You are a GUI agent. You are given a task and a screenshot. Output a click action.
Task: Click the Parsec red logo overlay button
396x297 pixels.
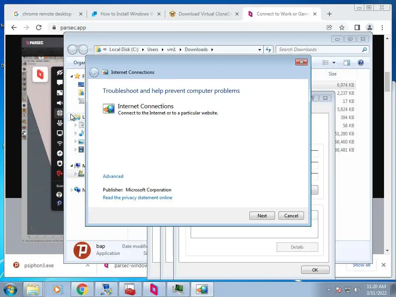coord(40,74)
